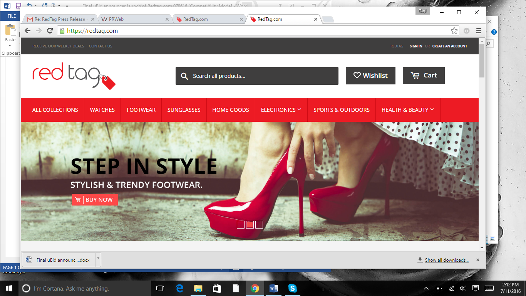Screen dimensions: 526x296
Task: Open the Paste options dropdown arrow in Word
Action: point(10,45)
